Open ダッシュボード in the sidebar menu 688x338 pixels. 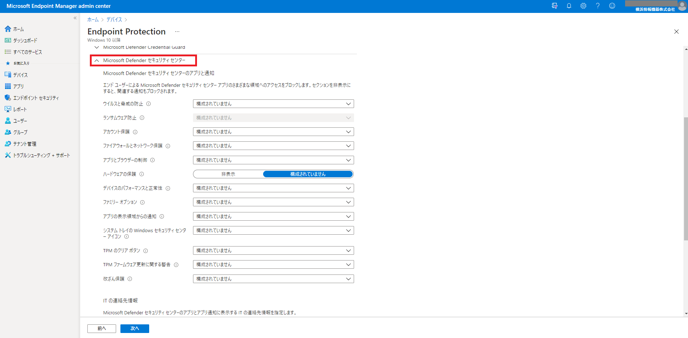point(25,40)
